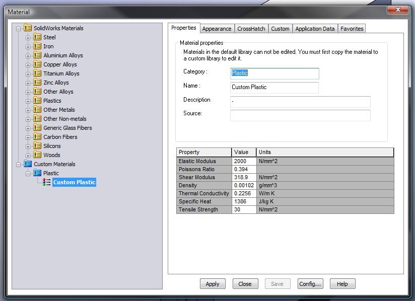Click the Custom Materials library icon

point(28,164)
